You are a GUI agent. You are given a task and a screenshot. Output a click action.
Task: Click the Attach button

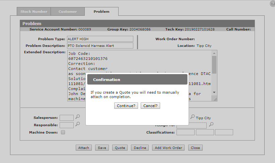(84, 148)
